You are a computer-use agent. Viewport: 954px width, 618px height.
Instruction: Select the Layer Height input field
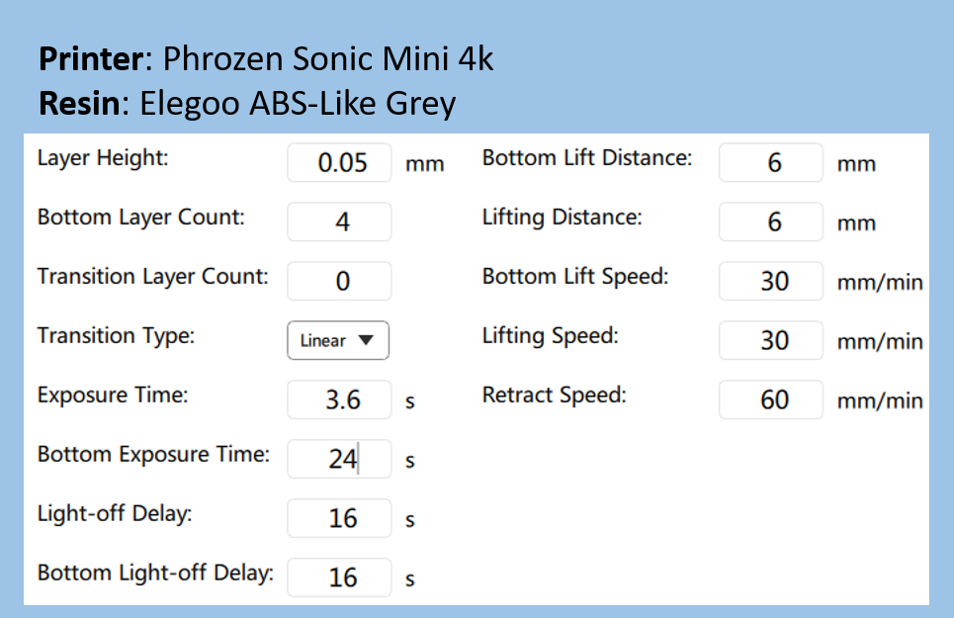click(339, 162)
